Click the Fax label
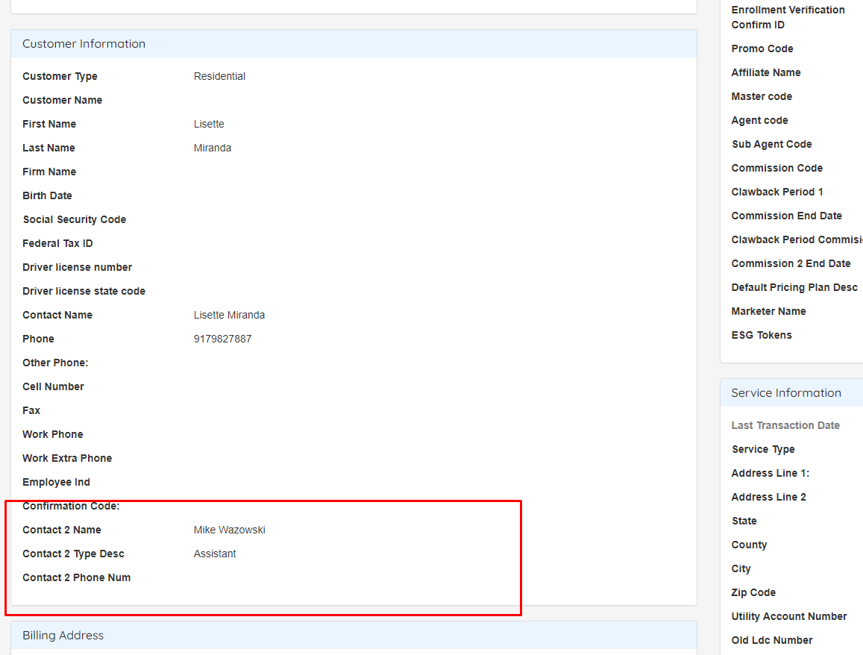This screenshot has width=863, height=655. click(x=31, y=410)
